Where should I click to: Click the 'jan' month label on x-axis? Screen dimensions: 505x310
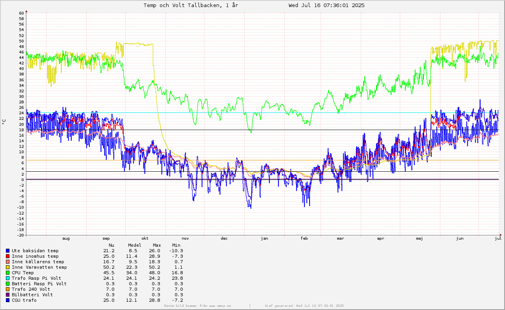click(x=264, y=238)
